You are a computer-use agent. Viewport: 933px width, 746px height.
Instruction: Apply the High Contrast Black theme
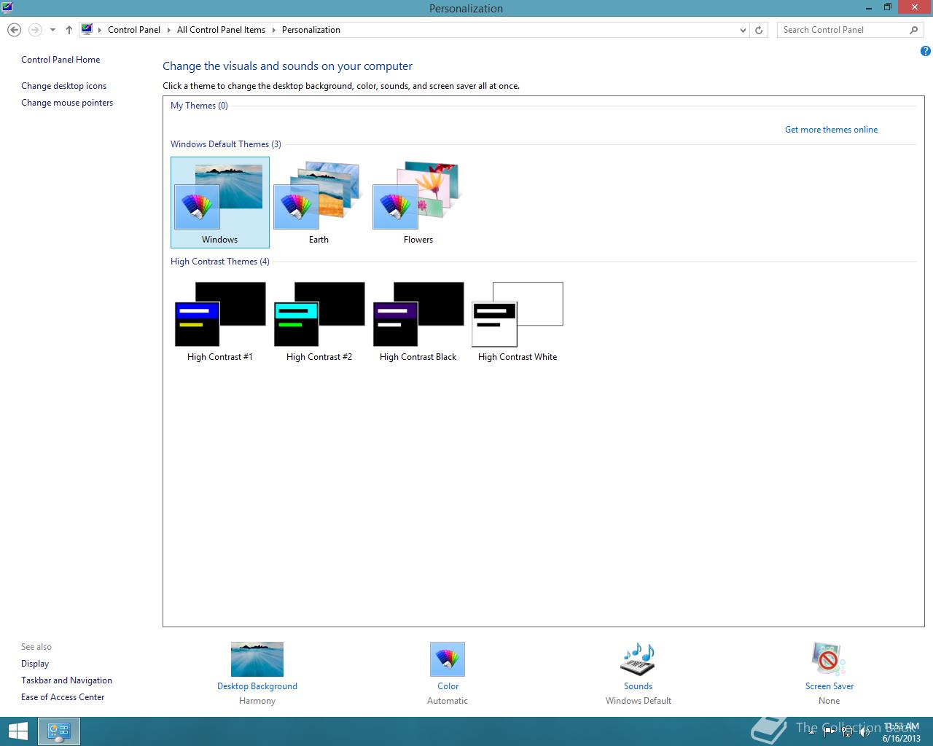pos(418,321)
